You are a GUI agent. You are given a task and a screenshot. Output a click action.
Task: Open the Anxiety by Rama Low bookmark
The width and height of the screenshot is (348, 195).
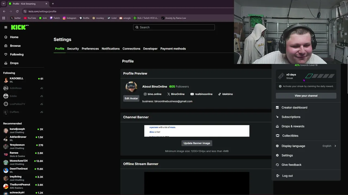(174, 18)
